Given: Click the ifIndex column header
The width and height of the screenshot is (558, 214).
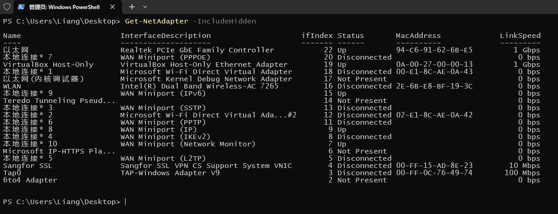Looking at the screenshot, I should pos(317,36).
